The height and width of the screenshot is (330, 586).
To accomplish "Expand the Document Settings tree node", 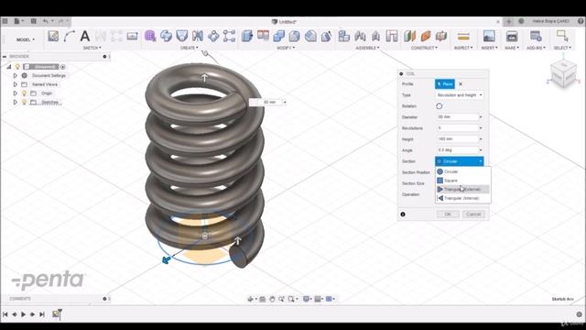I will pos(15,75).
